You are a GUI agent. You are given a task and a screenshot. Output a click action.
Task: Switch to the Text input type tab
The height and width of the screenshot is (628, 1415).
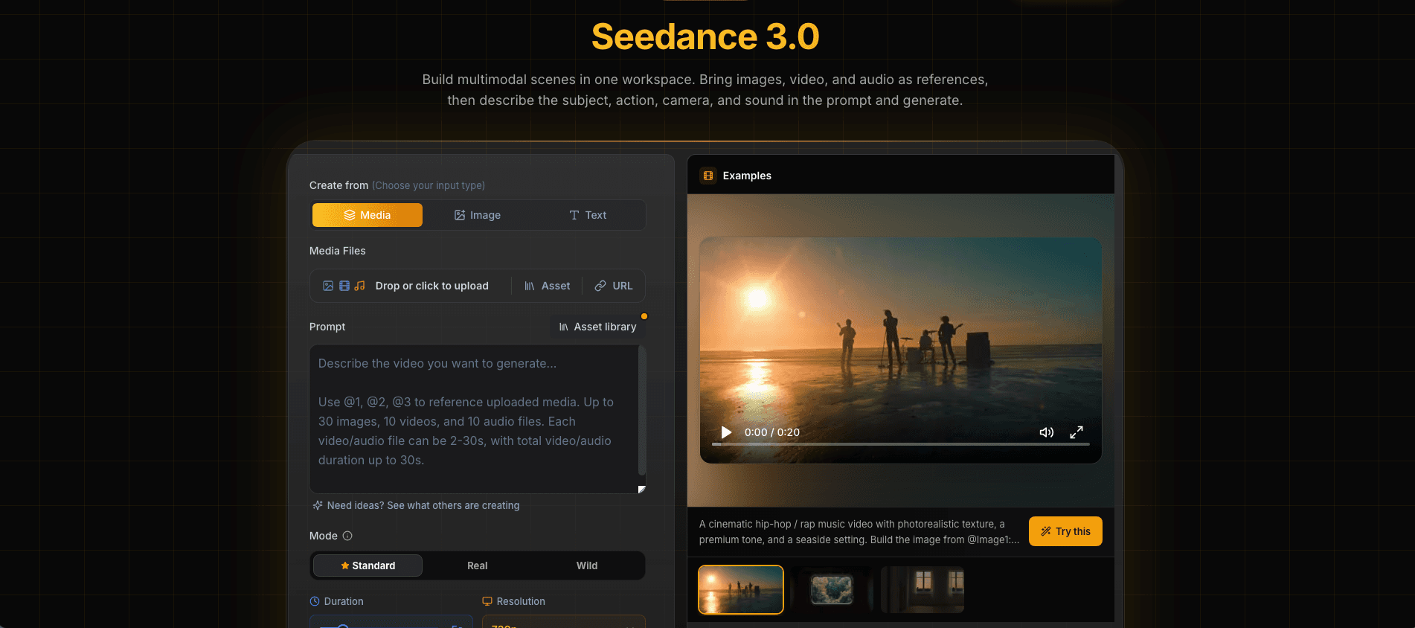click(588, 215)
